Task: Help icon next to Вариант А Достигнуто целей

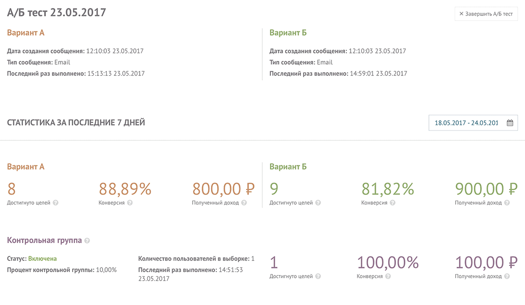Action: (x=56, y=203)
